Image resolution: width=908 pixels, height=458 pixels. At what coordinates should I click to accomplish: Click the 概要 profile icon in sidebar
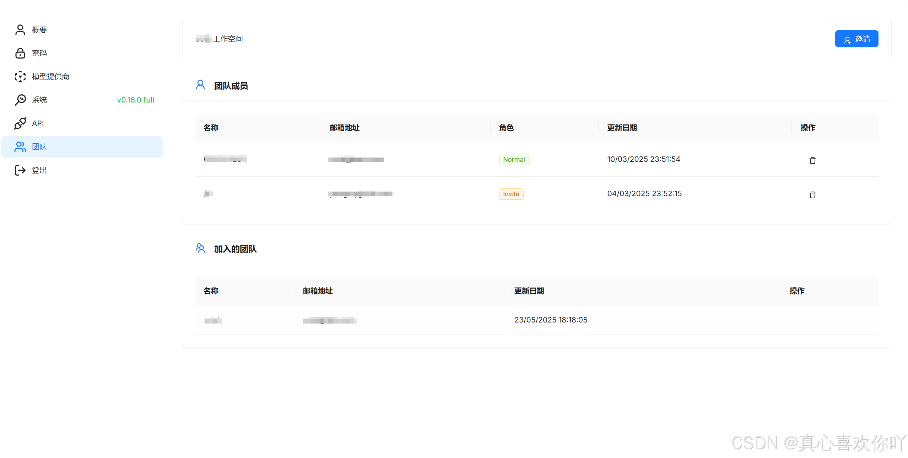(x=20, y=30)
